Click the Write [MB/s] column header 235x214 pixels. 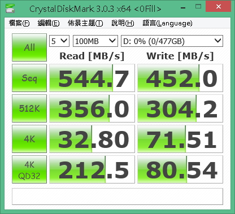(x=180, y=56)
